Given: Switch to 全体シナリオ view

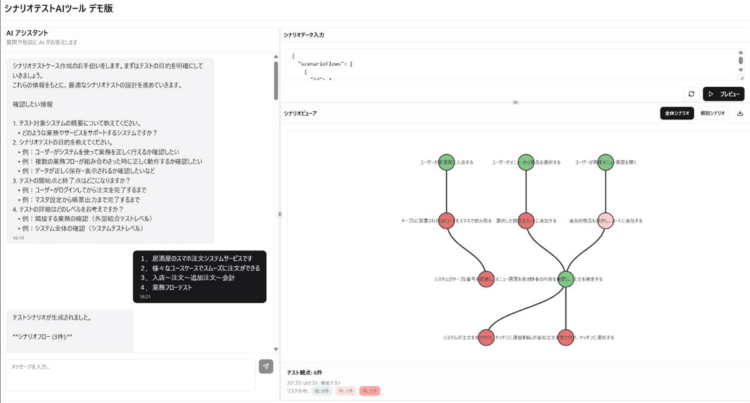Looking at the screenshot, I should click(x=677, y=113).
